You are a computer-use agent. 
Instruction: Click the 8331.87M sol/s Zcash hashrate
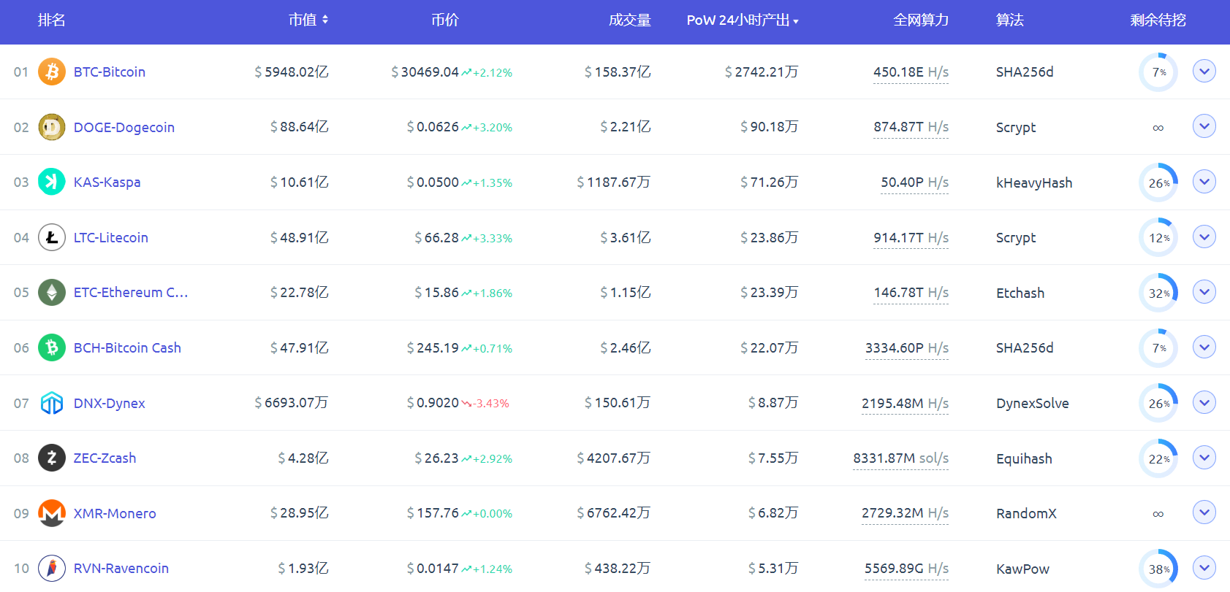(900, 458)
